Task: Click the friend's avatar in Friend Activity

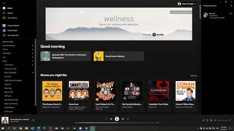Action: [206, 15]
